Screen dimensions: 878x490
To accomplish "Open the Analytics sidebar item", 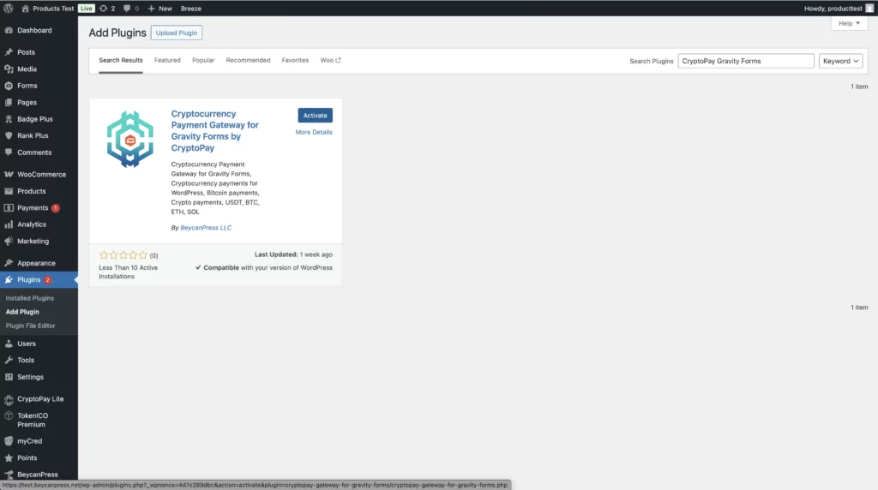I will coord(32,224).
